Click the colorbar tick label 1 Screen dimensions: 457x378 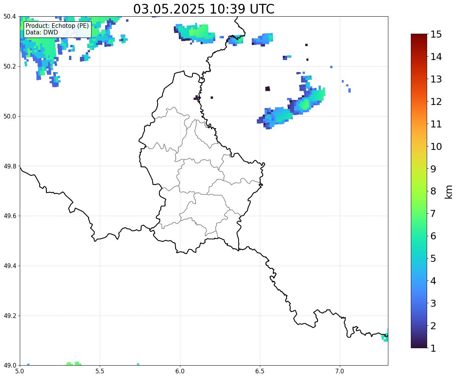coord(433,348)
